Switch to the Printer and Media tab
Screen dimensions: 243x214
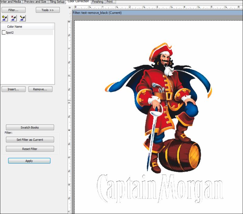click(11, 2)
